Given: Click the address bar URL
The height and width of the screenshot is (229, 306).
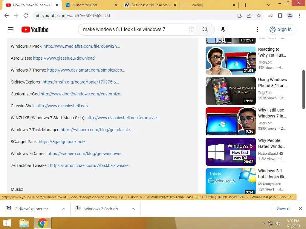Looking at the screenshot, I should tap(76, 16).
